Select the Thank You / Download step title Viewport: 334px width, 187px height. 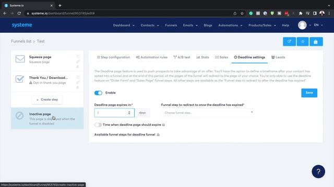click(49, 78)
